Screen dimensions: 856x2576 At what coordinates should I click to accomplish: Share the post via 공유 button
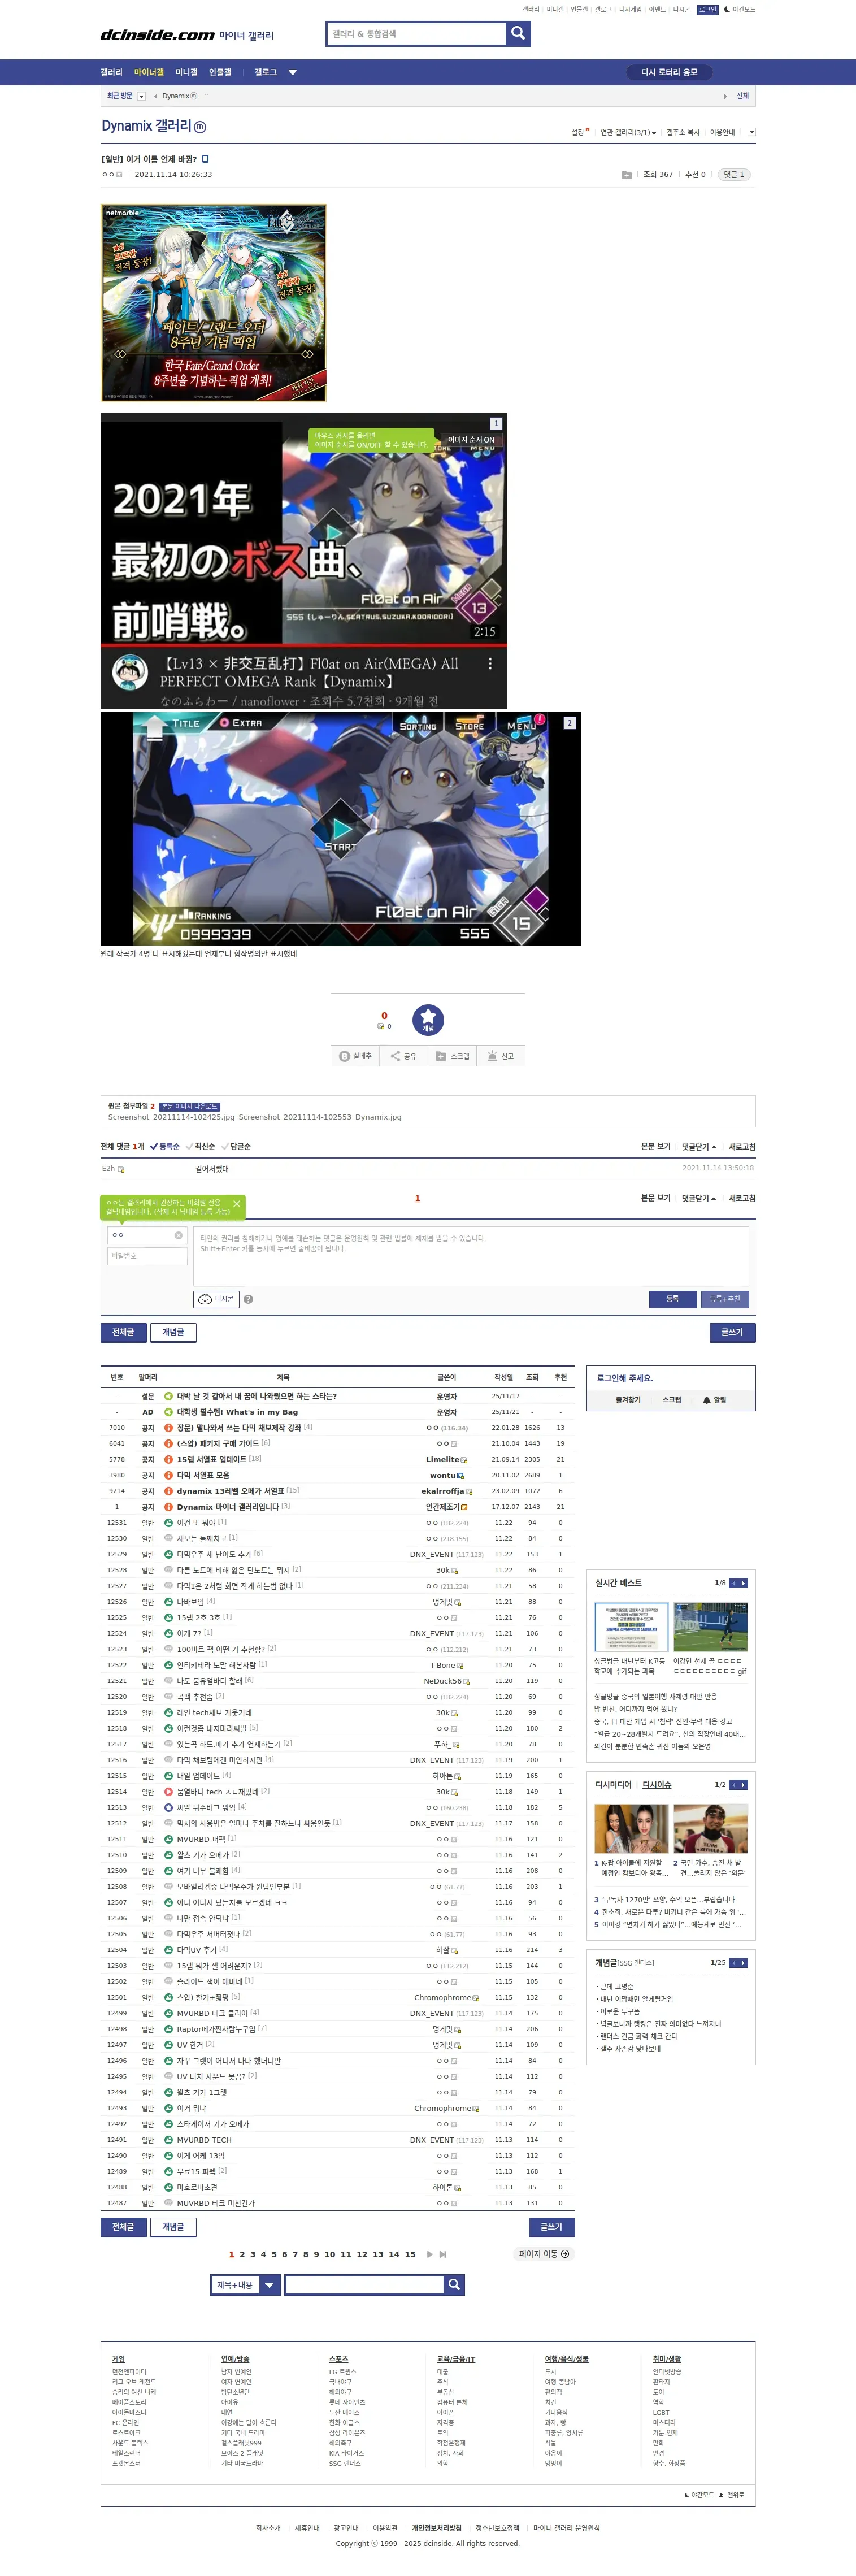tap(403, 1056)
